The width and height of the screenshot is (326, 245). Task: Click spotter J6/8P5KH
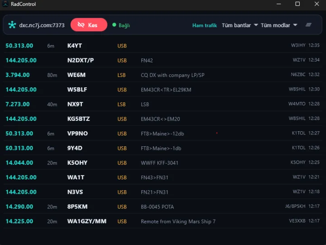(x=295, y=206)
